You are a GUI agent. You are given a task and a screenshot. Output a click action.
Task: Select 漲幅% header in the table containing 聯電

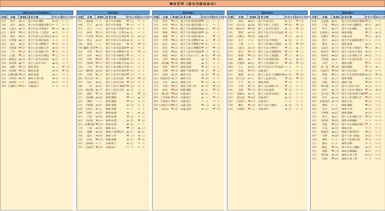click(x=175, y=17)
